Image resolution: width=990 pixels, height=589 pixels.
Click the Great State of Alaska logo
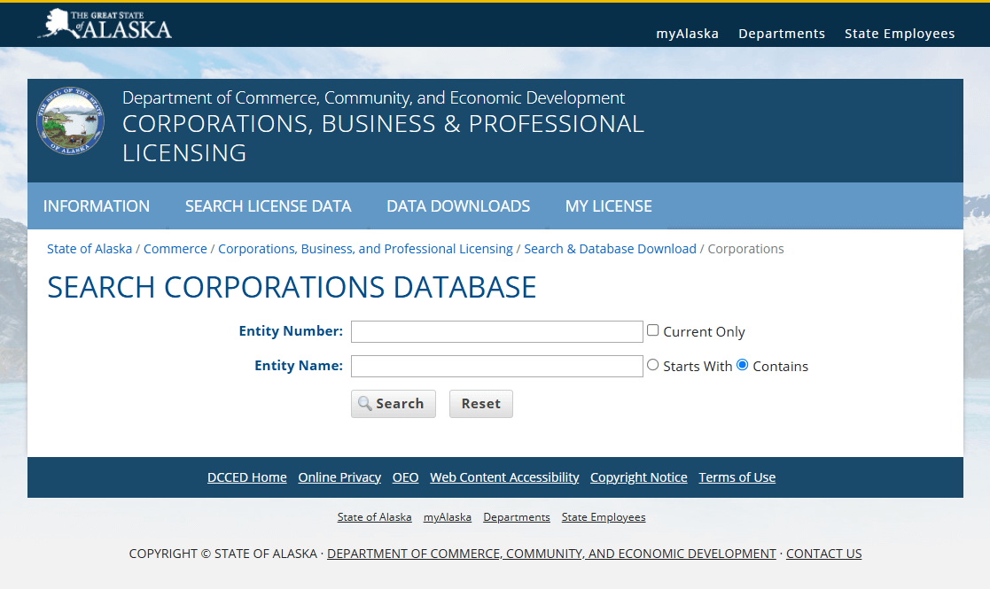click(105, 25)
